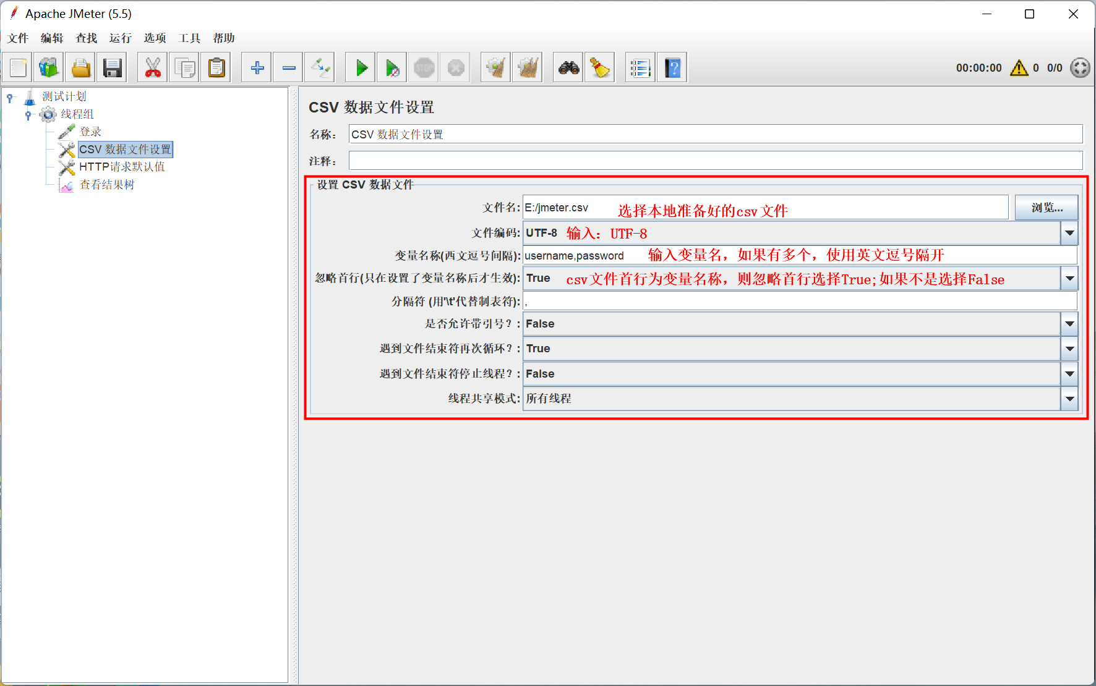The height and width of the screenshot is (686, 1096).
Task: Start test with no pauses icon
Action: coord(392,67)
